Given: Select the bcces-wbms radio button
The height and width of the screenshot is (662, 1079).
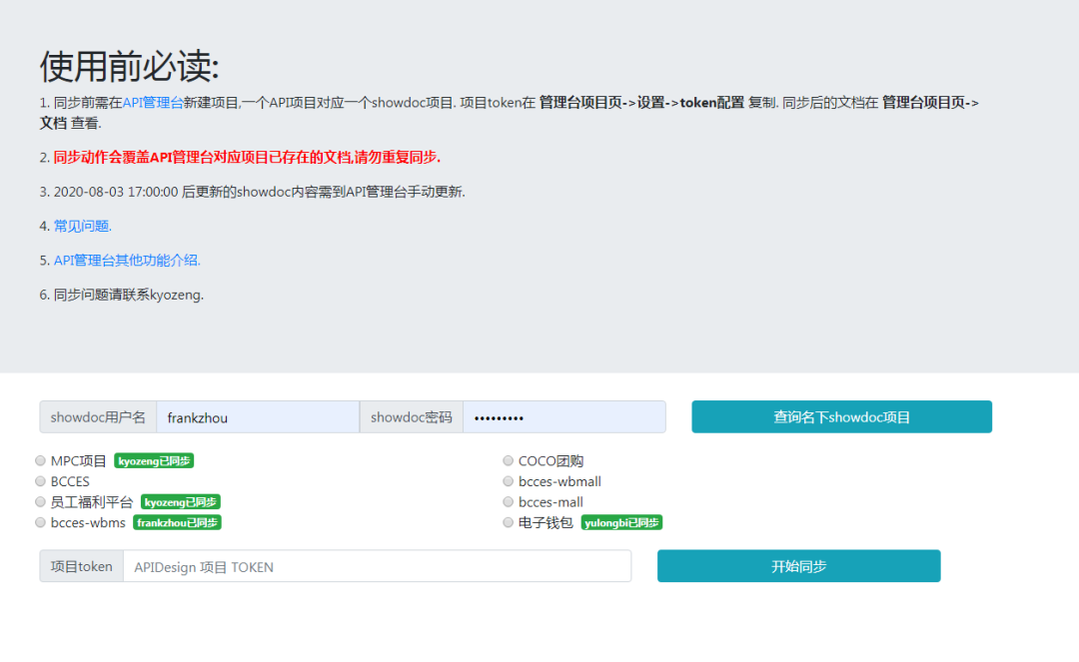Looking at the screenshot, I should 40,522.
